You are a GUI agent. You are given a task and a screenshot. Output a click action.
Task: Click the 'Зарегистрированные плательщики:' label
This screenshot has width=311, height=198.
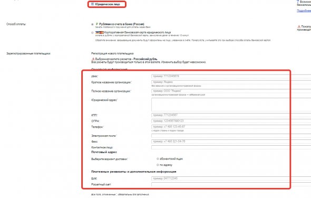[28, 53]
